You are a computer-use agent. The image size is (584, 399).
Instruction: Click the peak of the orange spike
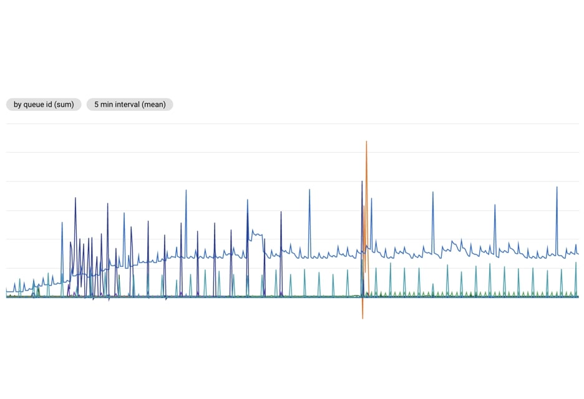point(366,142)
